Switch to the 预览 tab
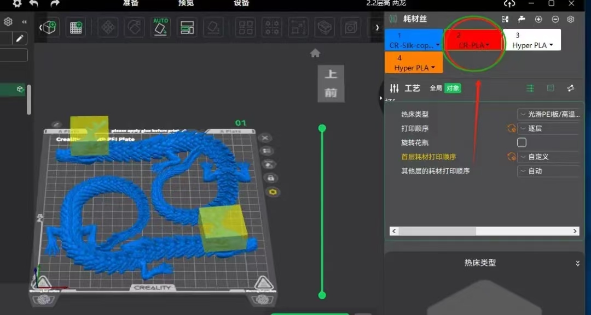591x315 pixels. 186,3
